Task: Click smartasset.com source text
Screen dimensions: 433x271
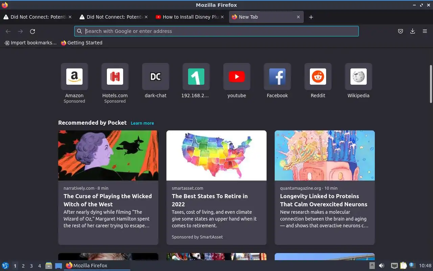Action: pyautogui.click(x=187, y=188)
